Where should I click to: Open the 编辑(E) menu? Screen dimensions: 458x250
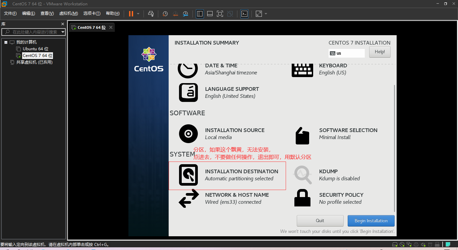pyautogui.click(x=28, y=13)
